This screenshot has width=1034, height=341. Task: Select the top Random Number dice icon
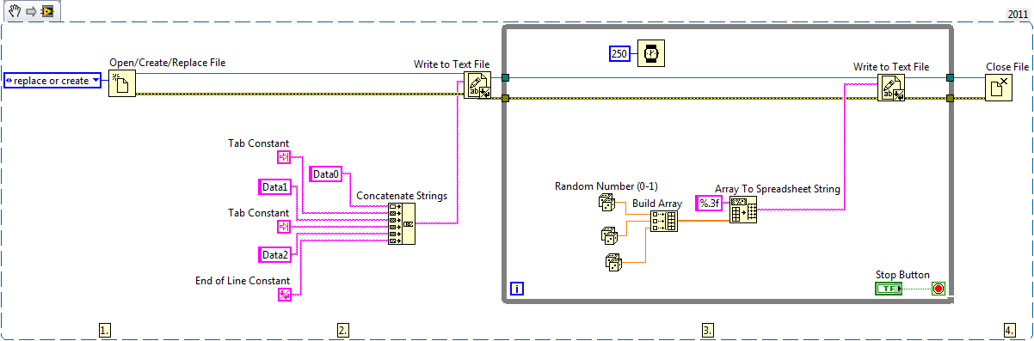tap(607, 203)
